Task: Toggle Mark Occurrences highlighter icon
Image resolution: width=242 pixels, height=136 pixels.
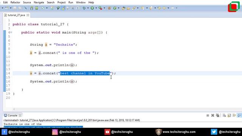Action: click(63, 8)
